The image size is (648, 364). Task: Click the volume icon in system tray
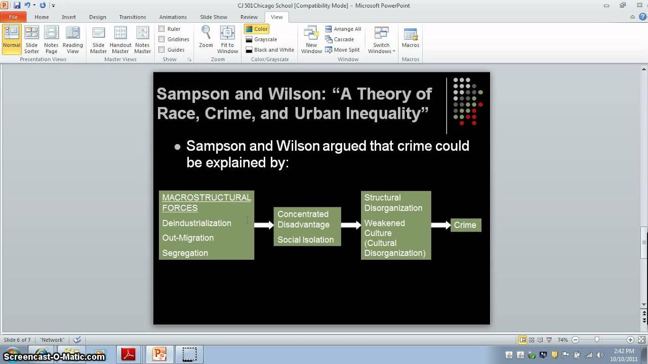click(601, 354)
